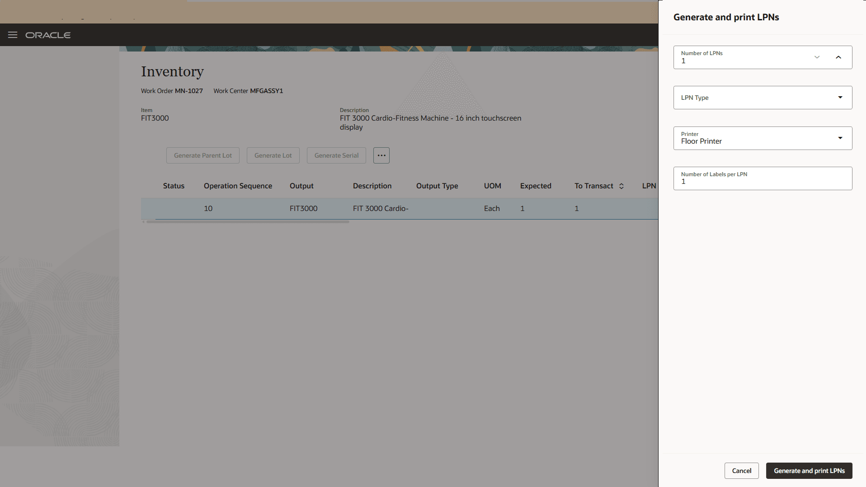This screenshot has height=487, width=866.
Task: Click the Generate and print LPNs button
Action: (809, 470)
